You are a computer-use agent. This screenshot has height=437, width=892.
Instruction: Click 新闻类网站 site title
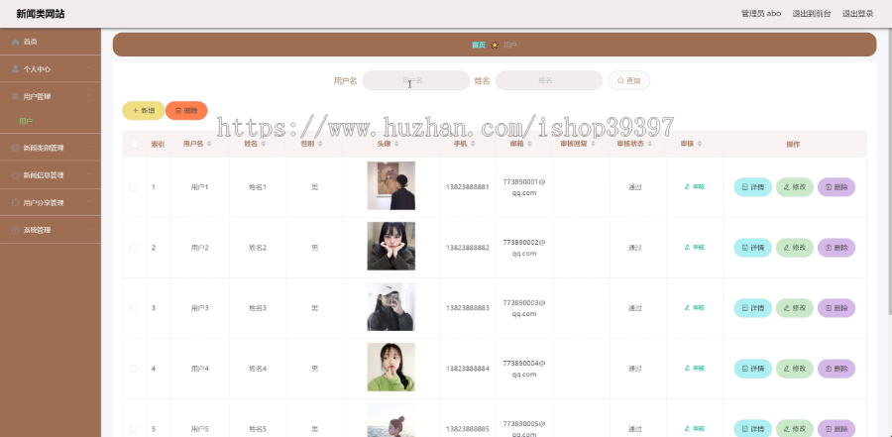41,14
